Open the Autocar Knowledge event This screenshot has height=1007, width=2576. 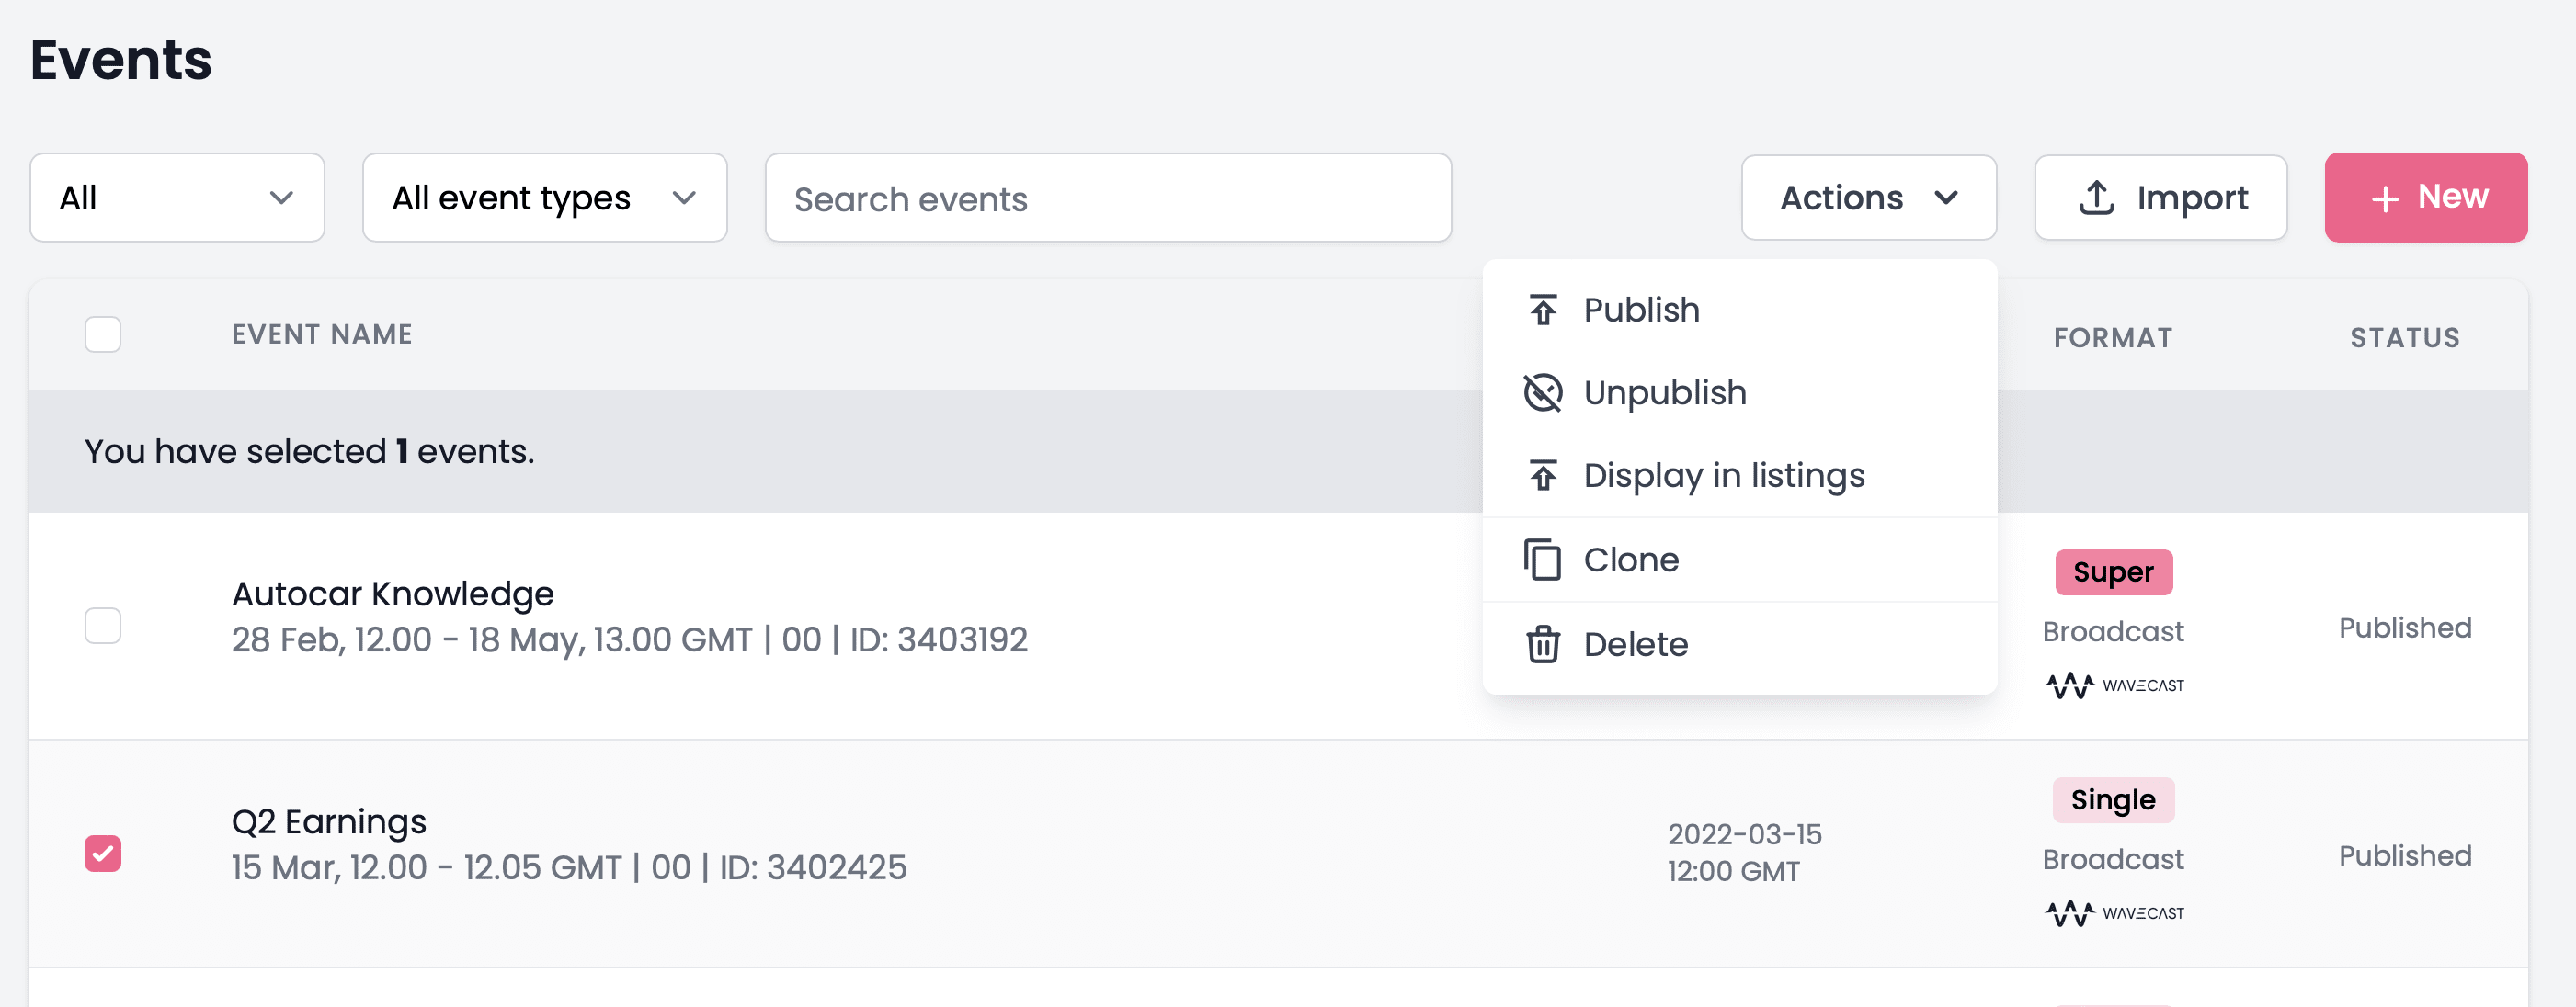coord(393,594)
